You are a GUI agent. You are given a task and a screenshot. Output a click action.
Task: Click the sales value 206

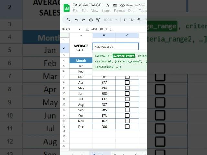coord(104,127)
